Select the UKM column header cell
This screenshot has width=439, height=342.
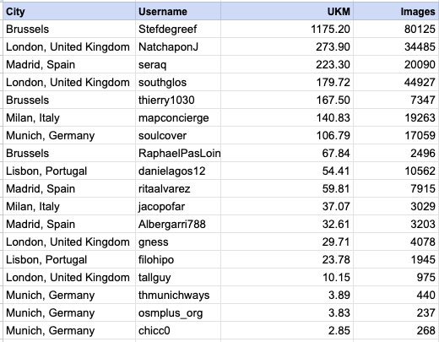pyautogui.click(x=287, y=12)
